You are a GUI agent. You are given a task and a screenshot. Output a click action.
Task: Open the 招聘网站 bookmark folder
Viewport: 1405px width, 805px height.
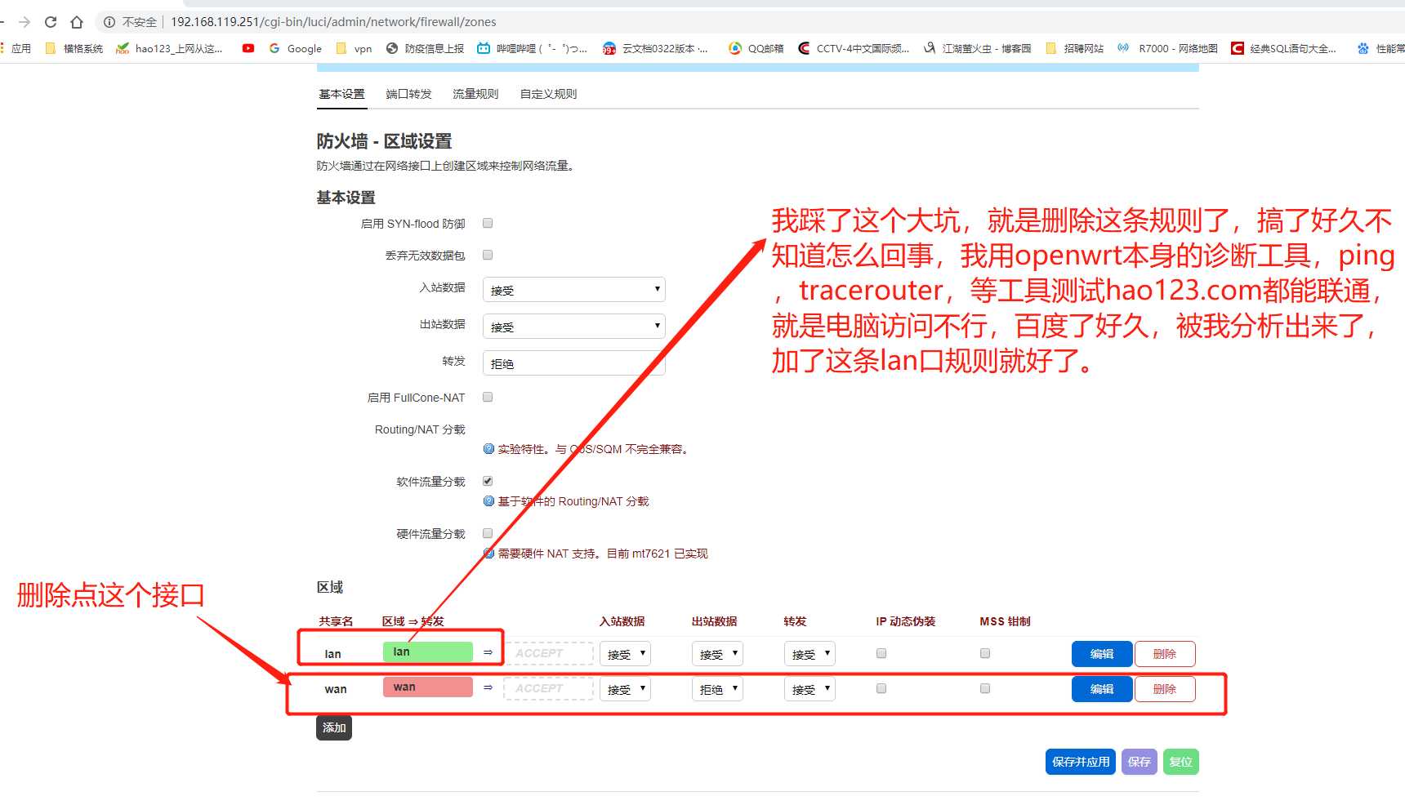[x=1074, y=49]
